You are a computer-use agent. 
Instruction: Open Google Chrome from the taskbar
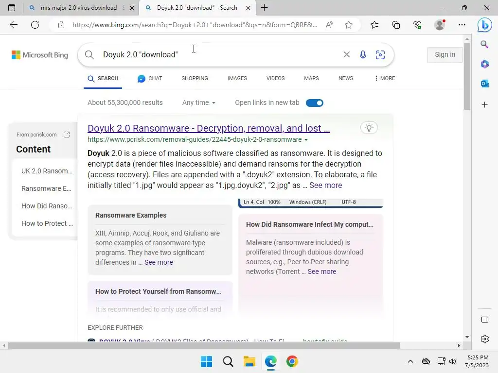tap(292, 361)
